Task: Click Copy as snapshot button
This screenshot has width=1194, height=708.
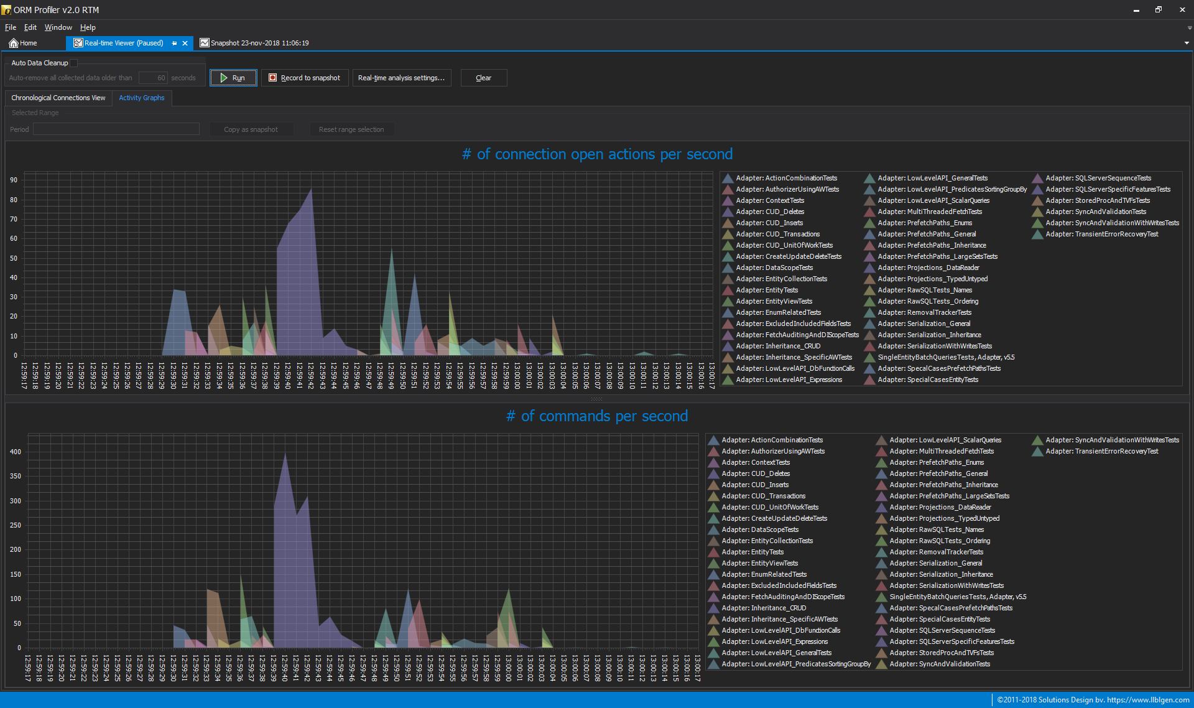Action: click(251, 129)
